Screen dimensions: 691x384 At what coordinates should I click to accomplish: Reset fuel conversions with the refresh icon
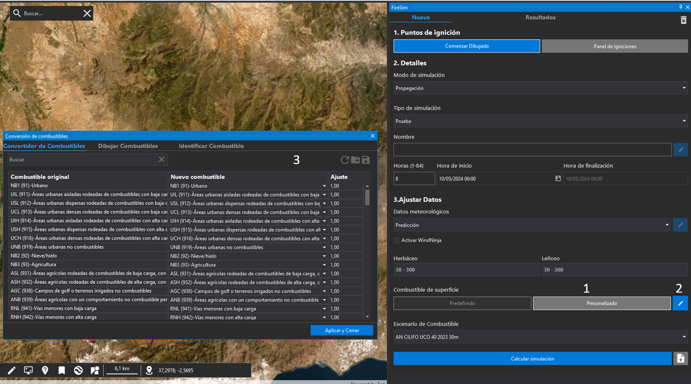point(345,160)
